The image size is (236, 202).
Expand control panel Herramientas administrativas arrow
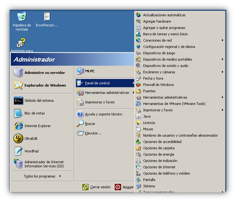click(222, 97)
